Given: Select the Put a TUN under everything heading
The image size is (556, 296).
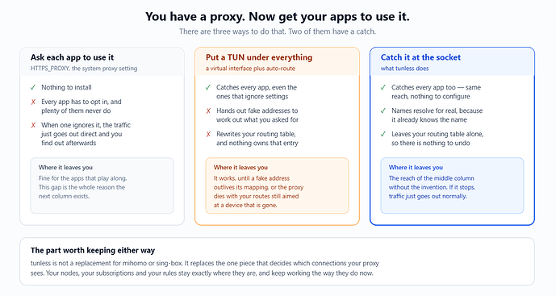Looking at the screenshot, I should tap(259, 57).
